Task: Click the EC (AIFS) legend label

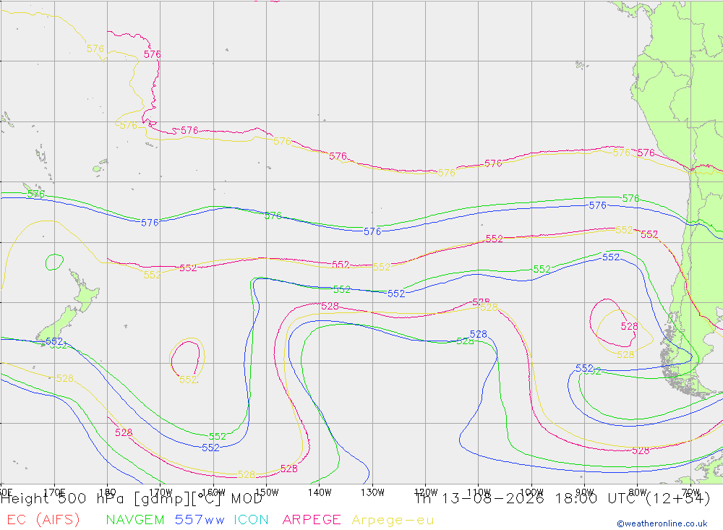Action: [43, 519]
